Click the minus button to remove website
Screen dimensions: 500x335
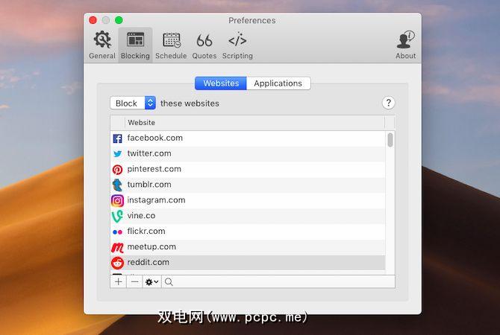[x=134, y=282]
